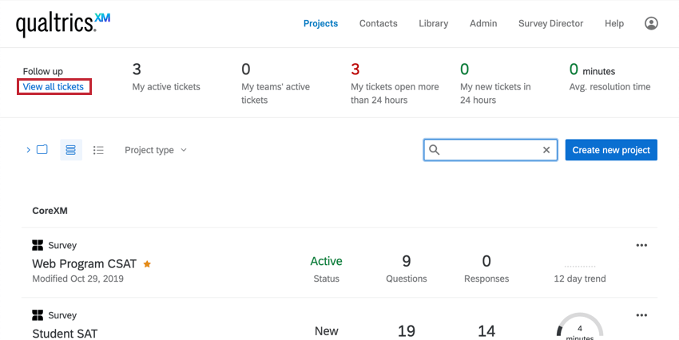The image size is (679, 340).
Task: Switch to list view layout
Action: [x=98, y=150]
